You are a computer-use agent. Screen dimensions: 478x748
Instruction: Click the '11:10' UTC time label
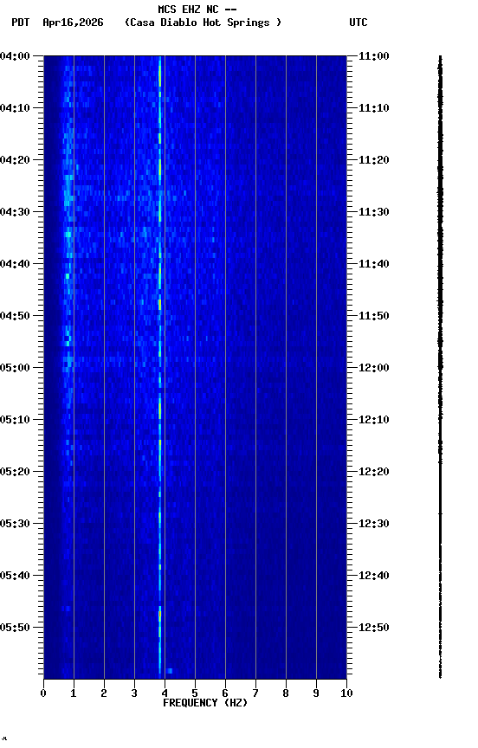point(374,108)
